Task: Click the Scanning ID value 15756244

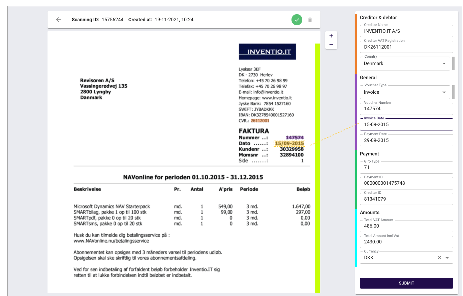Action: [113, 20]
